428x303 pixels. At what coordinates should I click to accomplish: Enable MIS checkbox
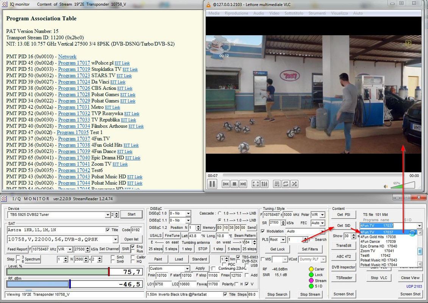tap(263, 259)
